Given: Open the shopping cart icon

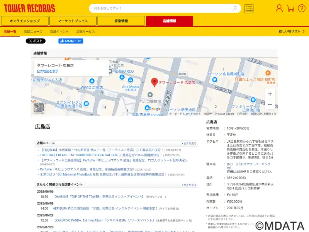Looking at the screenshot, I should [x=290, y=8].
